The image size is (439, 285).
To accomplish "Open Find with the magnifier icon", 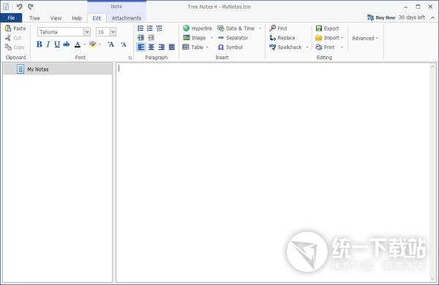I will point(272,28).
